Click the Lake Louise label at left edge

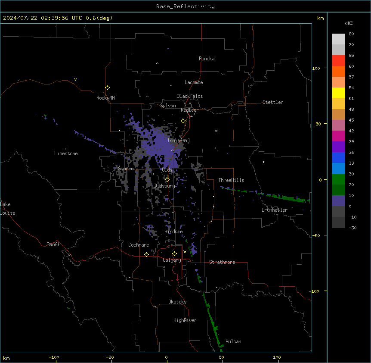point(7,209)
